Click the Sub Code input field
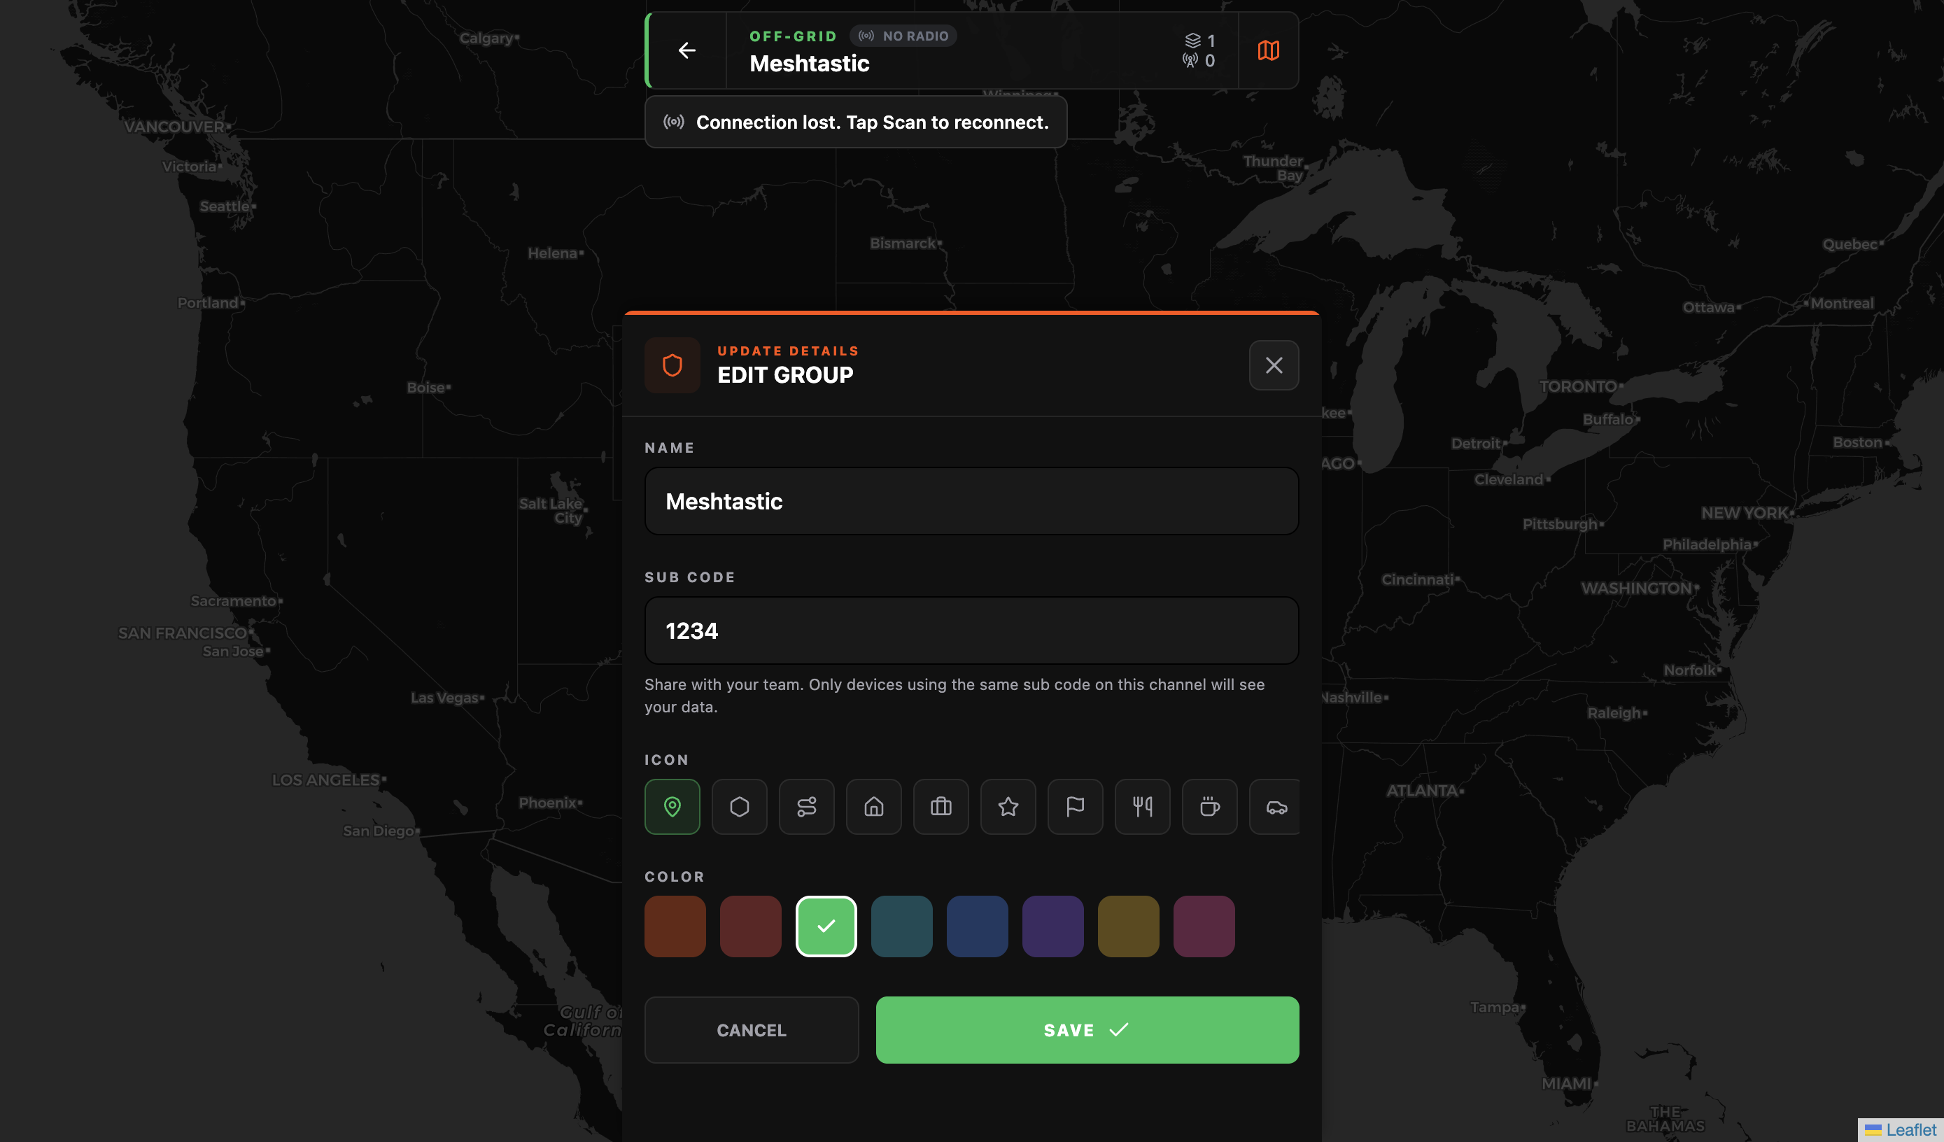This screenshot has height=1142, width=1944. point(971,630)
